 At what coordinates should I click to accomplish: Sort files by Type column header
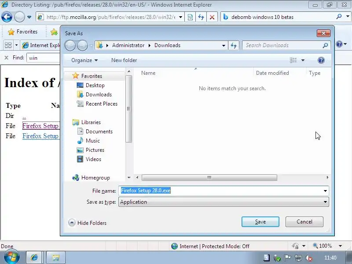pyautogui.click(x=315, y=73)
